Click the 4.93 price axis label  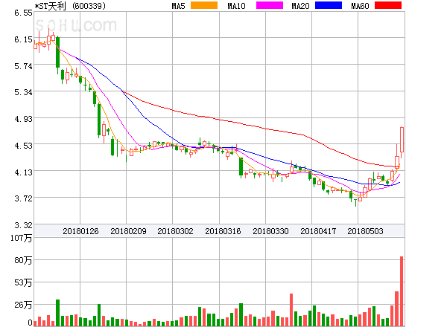pyautogui.click(x=23, y=119)
